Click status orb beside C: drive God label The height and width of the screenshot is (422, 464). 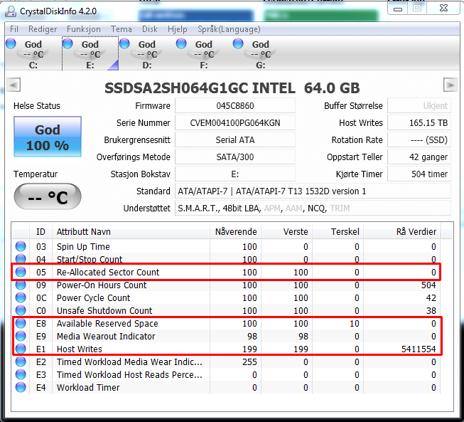coord(11,43)
